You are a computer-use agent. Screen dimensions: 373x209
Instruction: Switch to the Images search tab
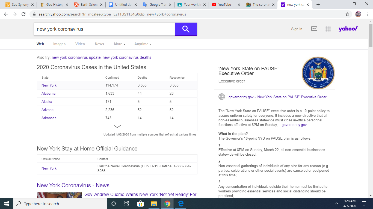coord(59,44)
